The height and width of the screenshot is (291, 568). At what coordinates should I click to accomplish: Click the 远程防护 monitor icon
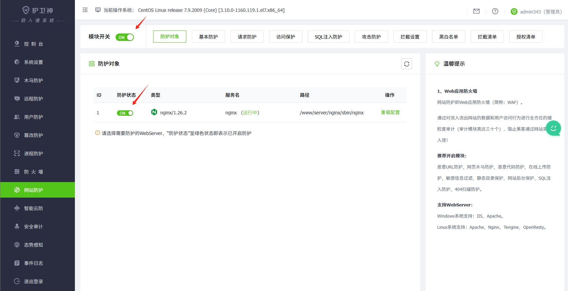[17, 98]
